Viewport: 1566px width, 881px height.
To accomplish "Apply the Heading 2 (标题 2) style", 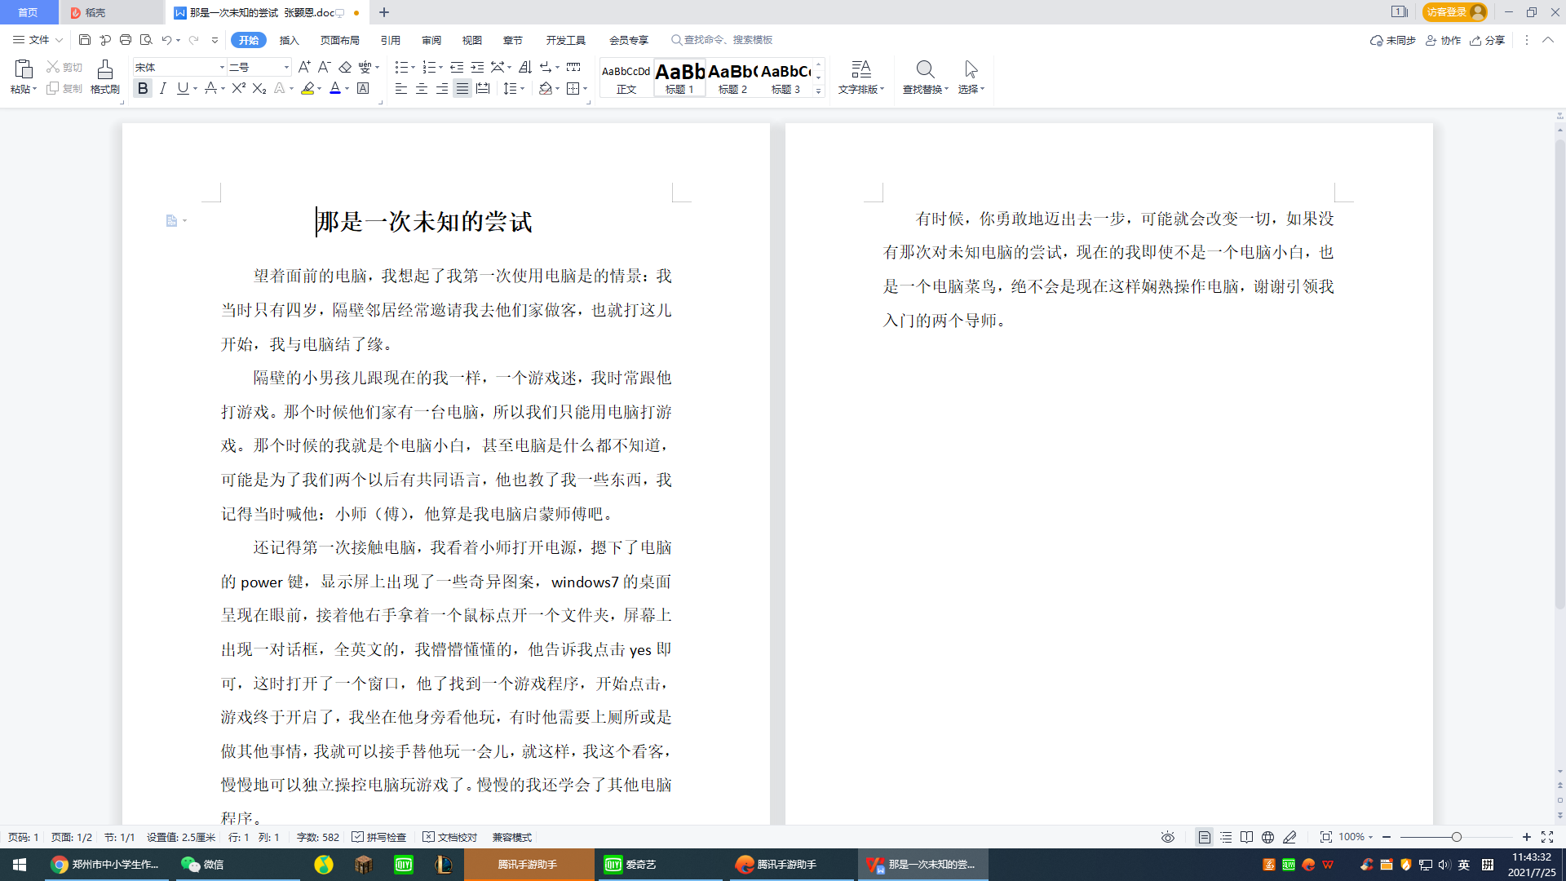I will coord(732,77).
